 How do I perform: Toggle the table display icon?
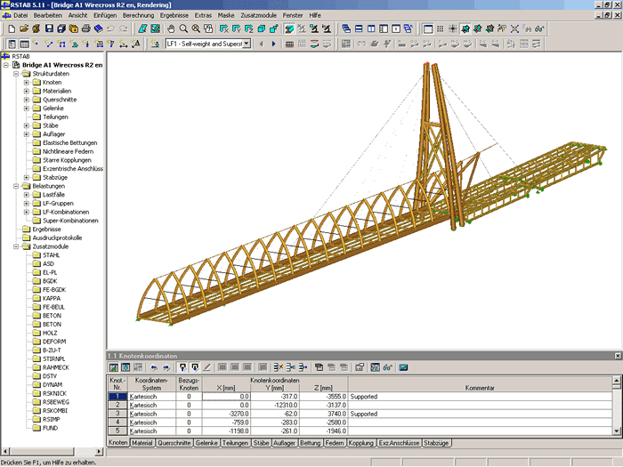pos(22,43)
